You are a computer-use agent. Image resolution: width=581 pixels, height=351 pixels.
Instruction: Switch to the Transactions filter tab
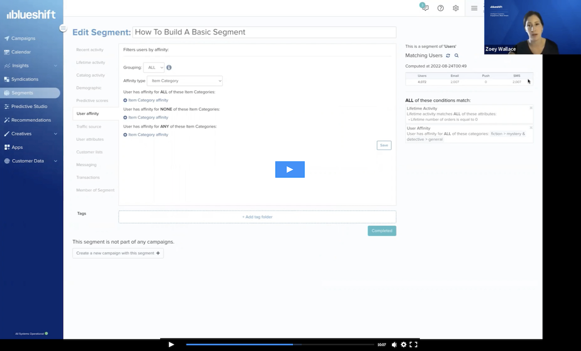point(88,178)
